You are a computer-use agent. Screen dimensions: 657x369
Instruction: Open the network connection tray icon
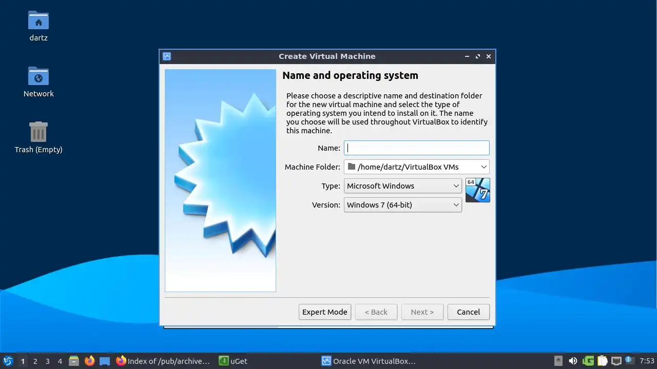tap(616, 361)
